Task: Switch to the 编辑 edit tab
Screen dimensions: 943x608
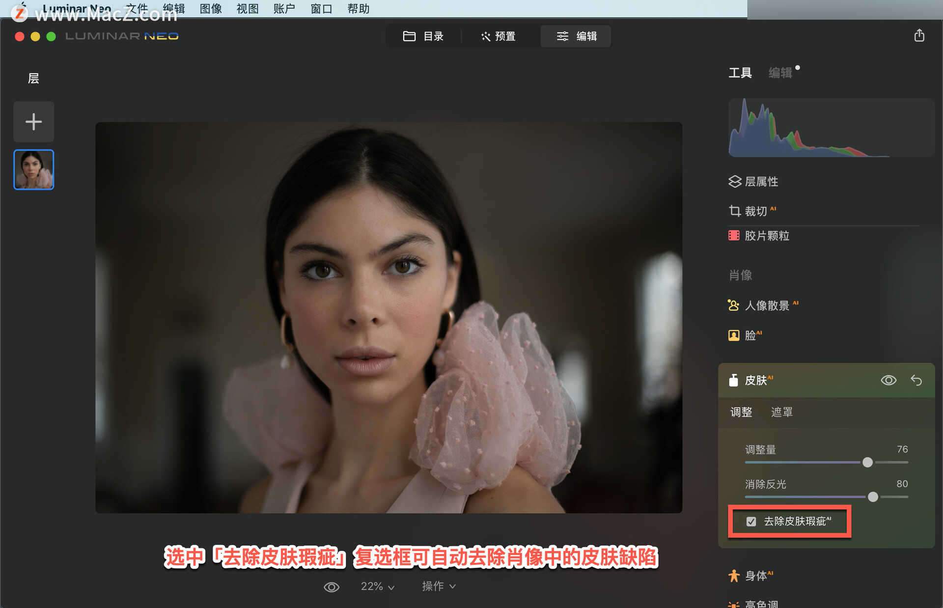Action: pyautogui.click(x=576, y=36)
